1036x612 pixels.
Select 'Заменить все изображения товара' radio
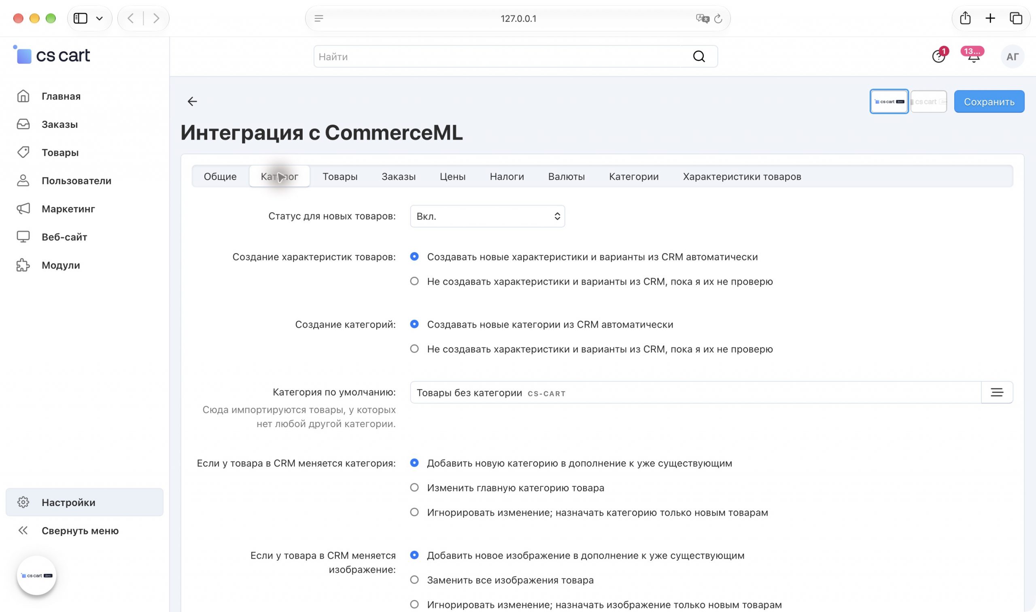click(414, 580)
